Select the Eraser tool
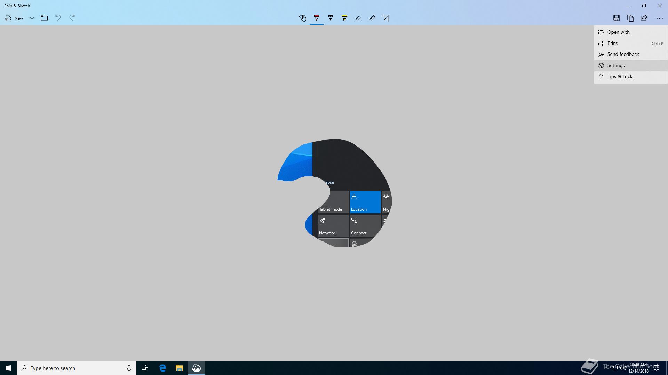Viewport: 668px width, 375px height. (x=358, y=18)
